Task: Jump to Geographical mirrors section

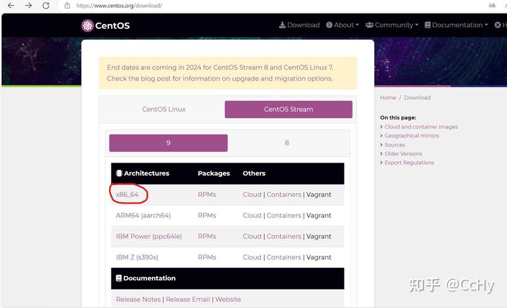Action: click(x=412, y=136)
